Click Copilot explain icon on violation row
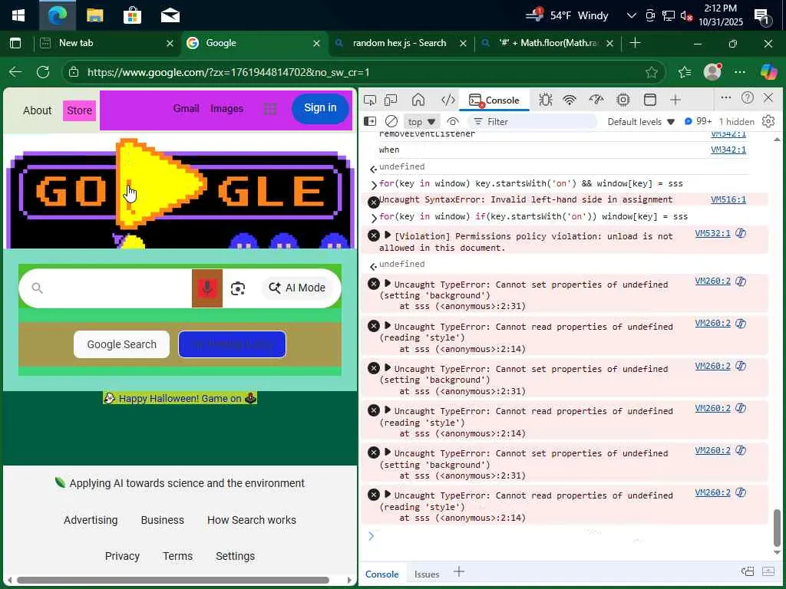786x589 pixels. click(x=741, y=233)
